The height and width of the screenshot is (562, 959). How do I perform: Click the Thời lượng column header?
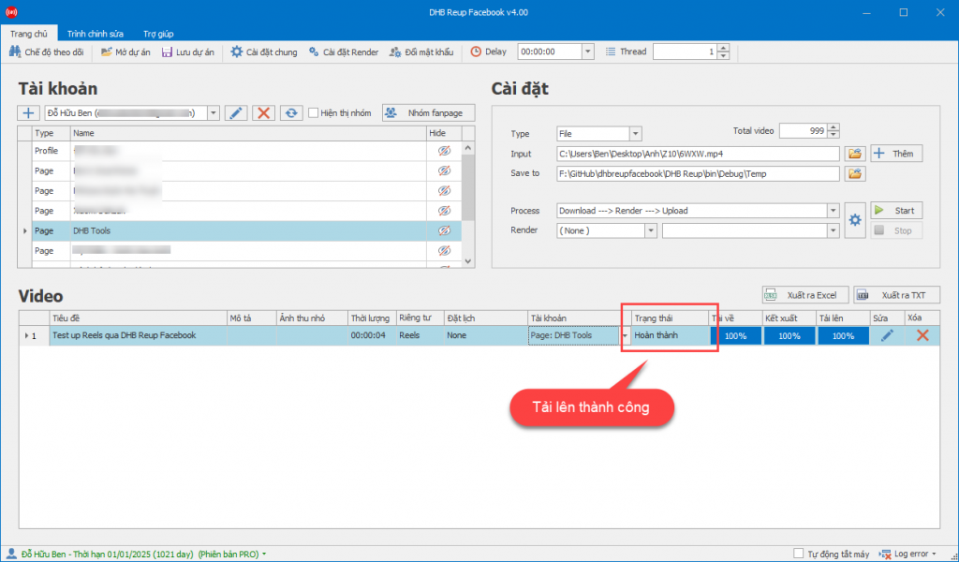(372, 318)
